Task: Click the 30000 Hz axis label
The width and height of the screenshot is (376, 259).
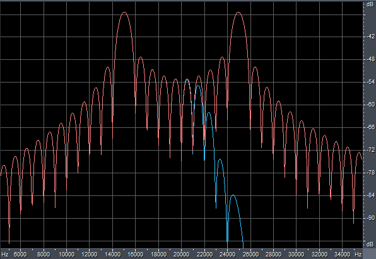Action: tap(296, 254)
